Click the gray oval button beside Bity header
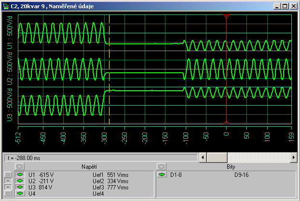This screenshot has height=201, width=300. click(162, 166)
